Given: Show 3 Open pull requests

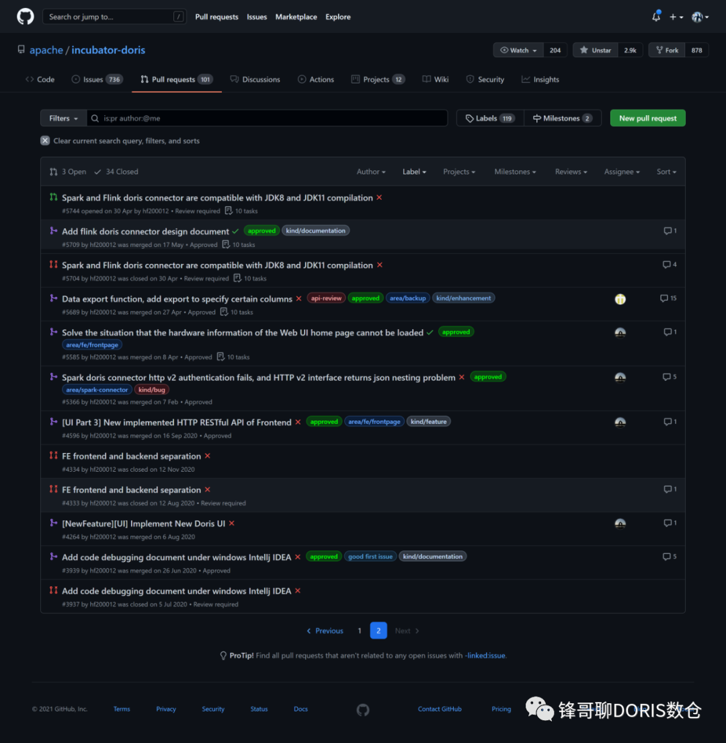Looking at the screenshot, I should [x=68, y=172].
